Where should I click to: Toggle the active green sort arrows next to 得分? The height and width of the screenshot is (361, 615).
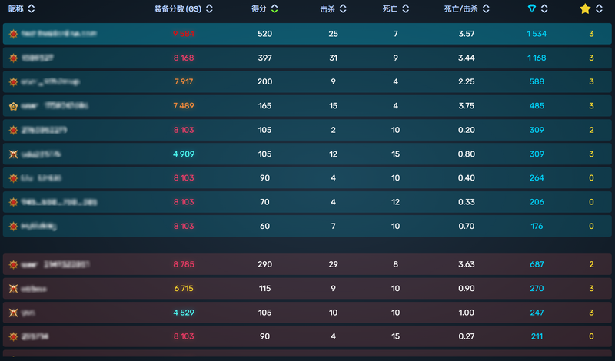pos(274,8)
